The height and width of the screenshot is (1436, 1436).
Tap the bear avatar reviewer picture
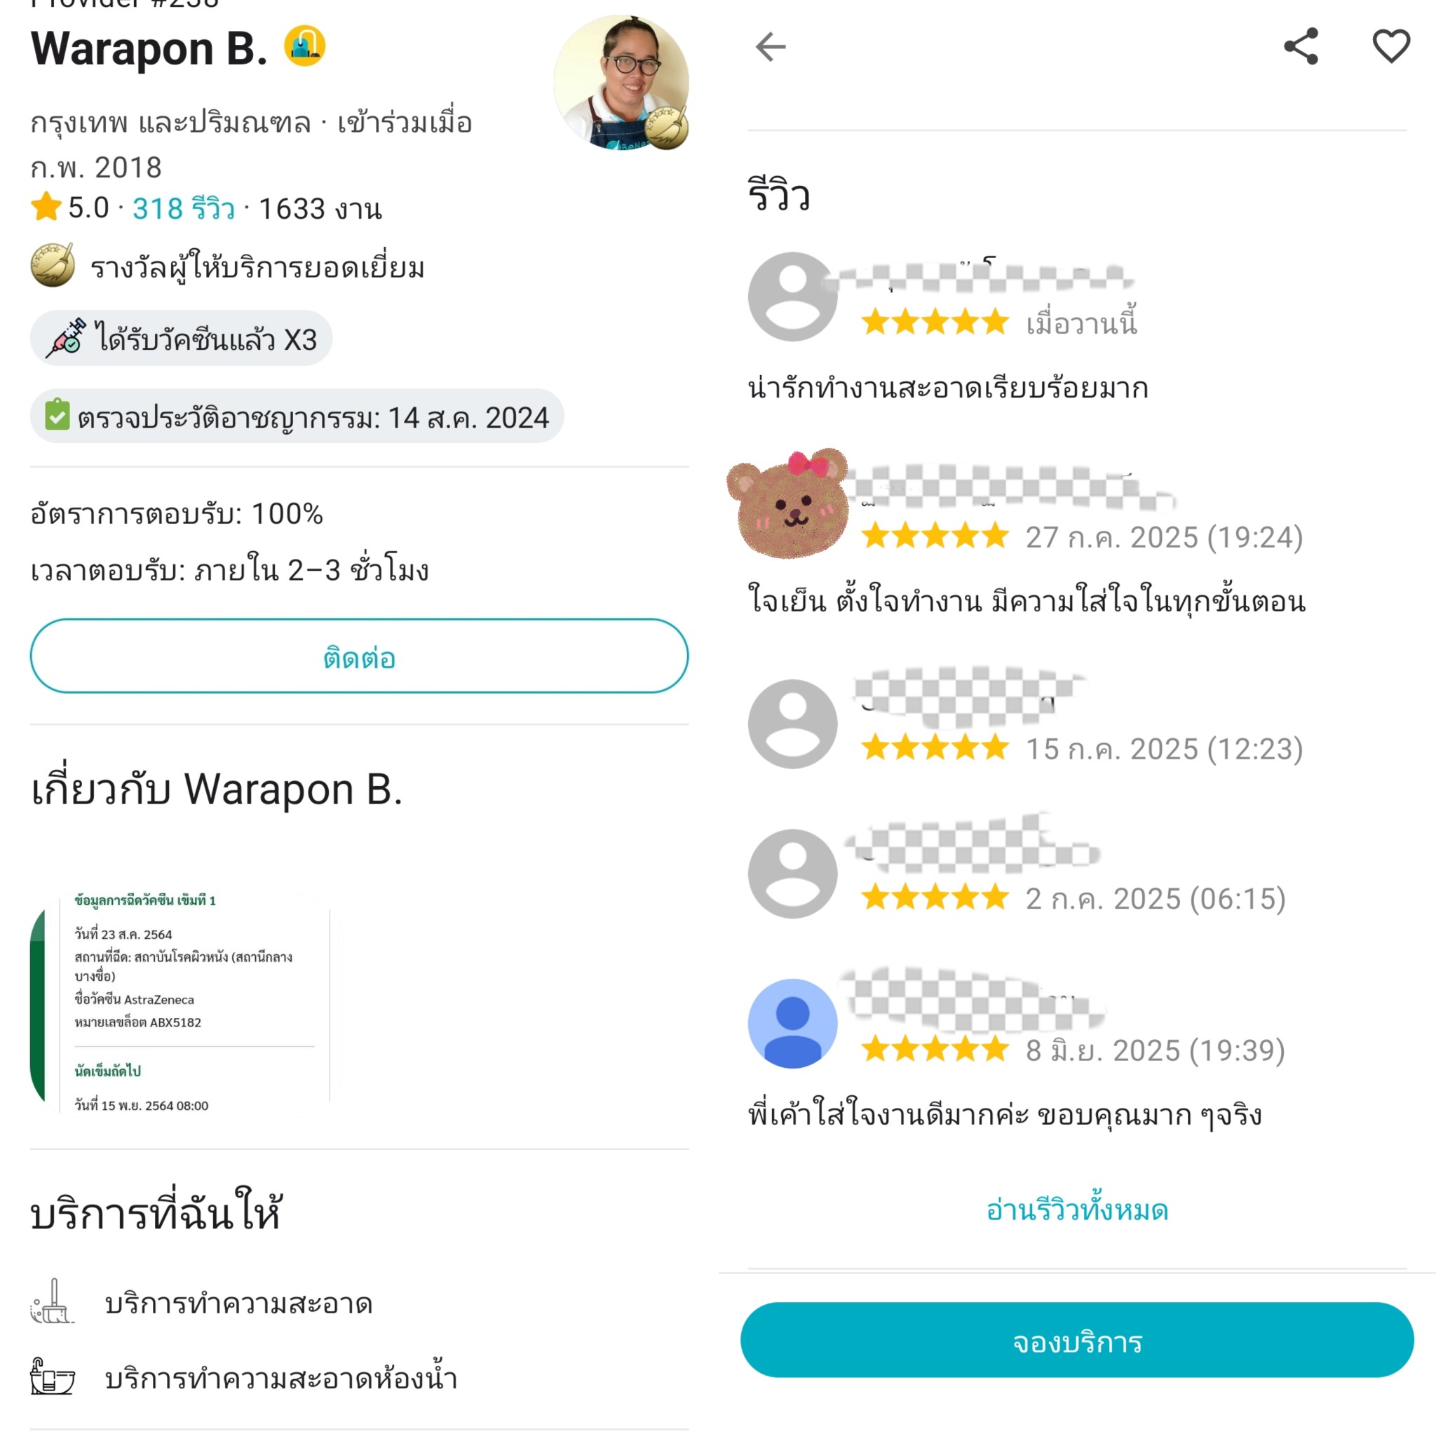click(789, 503)
